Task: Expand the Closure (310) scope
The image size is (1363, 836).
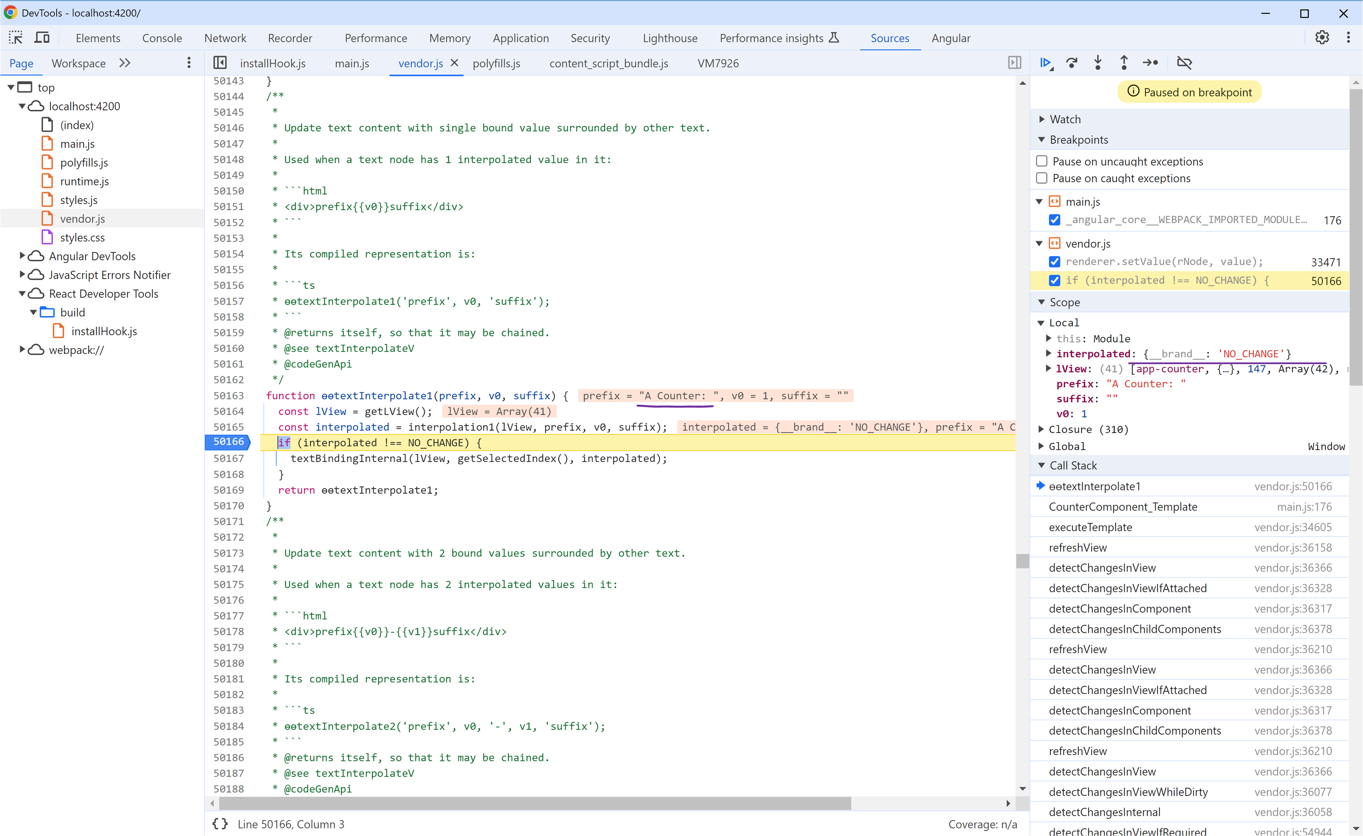Action: click(1041, 429)
